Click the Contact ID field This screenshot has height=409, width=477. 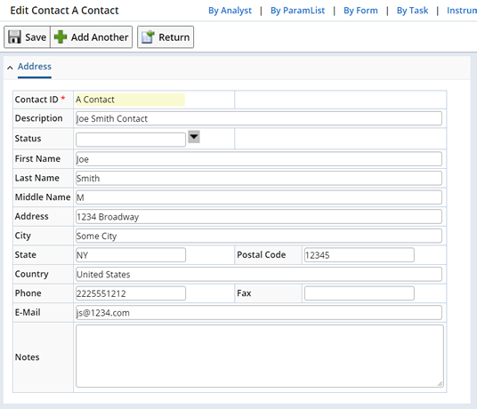pos(130,100)
